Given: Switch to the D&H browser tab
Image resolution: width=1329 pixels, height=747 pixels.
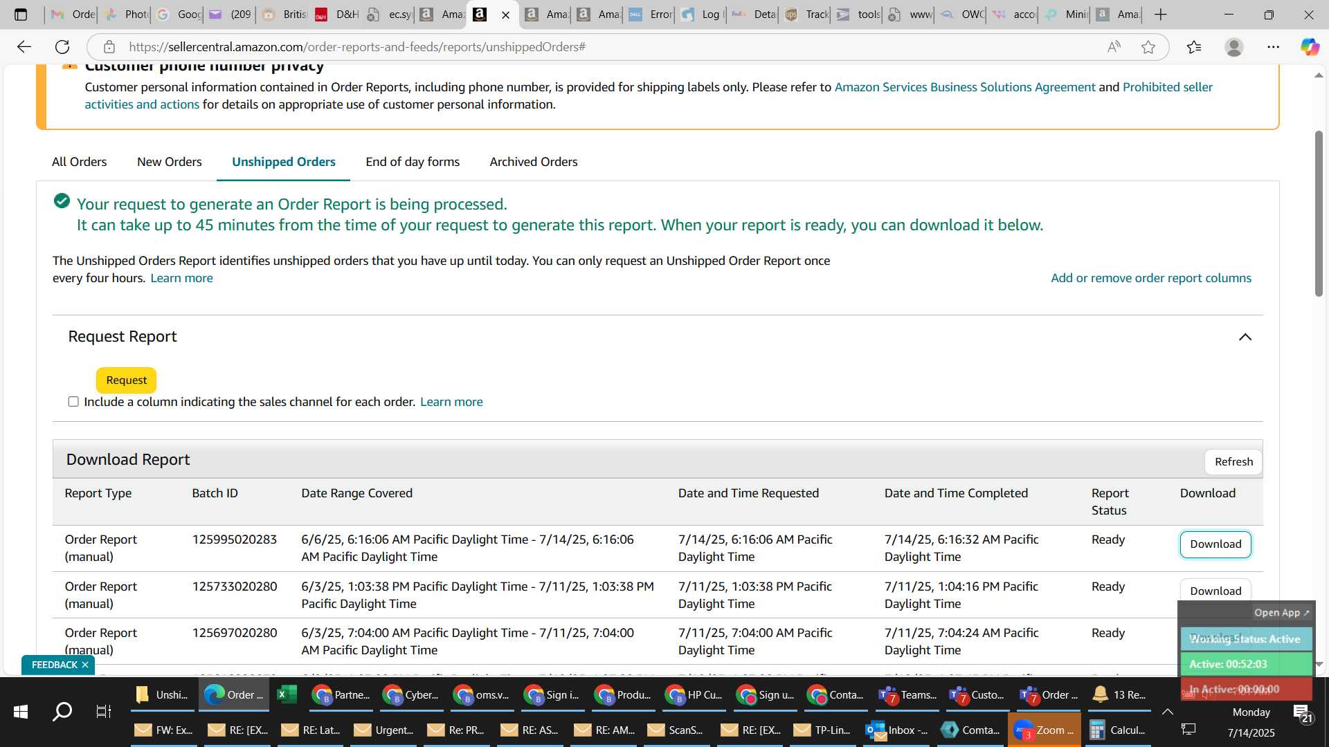Looking at the screenshot, I should click(336, 15).
